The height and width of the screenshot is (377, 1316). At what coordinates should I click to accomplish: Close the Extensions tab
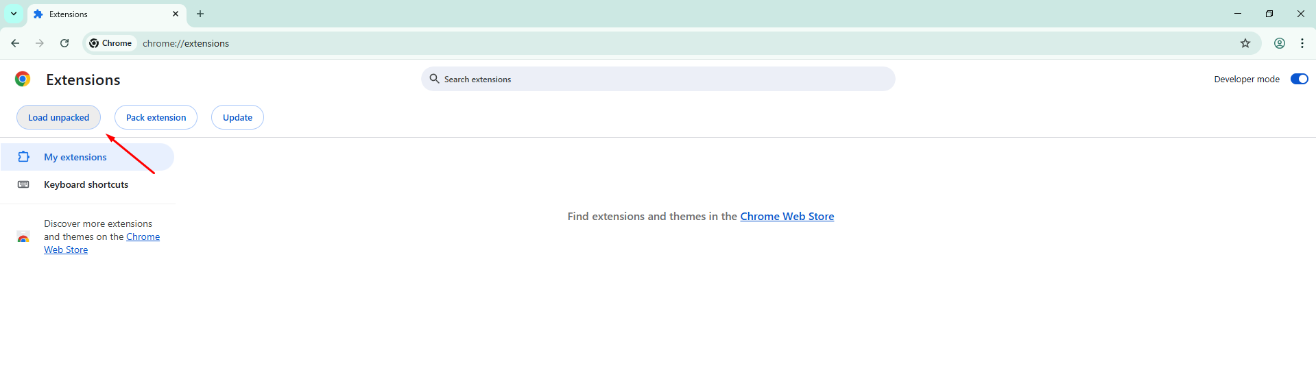(176, 14)
